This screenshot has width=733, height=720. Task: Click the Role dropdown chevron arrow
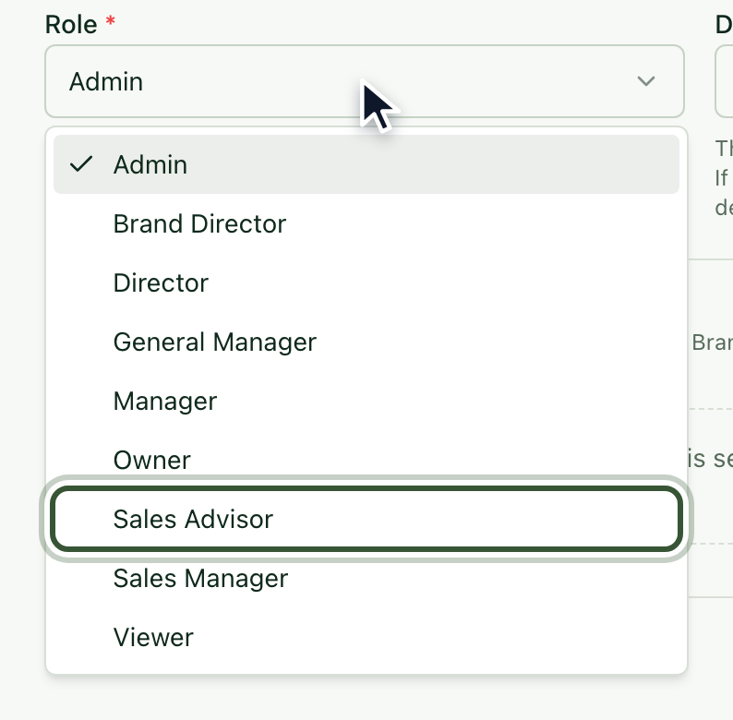pos(646,81)
